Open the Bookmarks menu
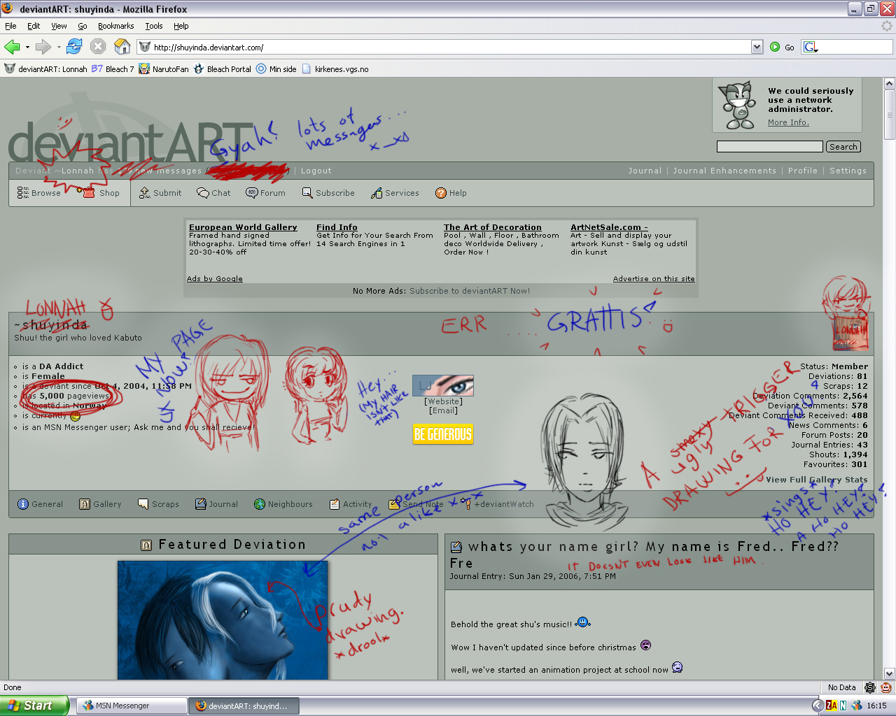 (x=115, y=26)
